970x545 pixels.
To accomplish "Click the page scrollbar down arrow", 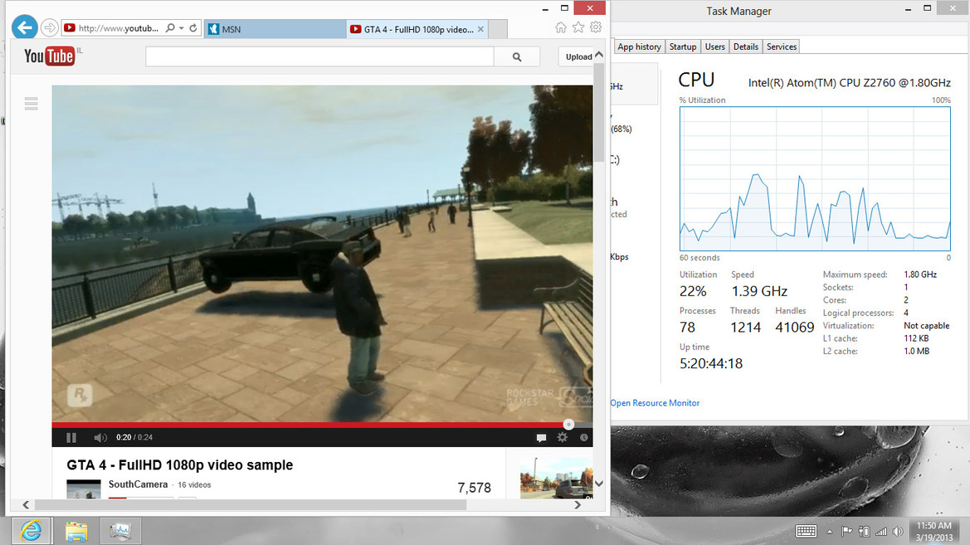I will 599,484.
